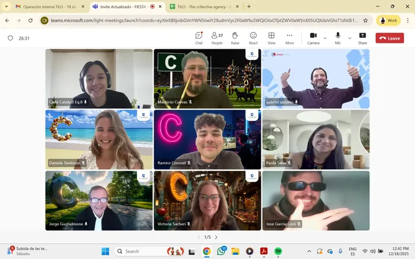Viewport: 415px width, 259px height.
Task: Open a new browser tab
Action: coord(249,7)
